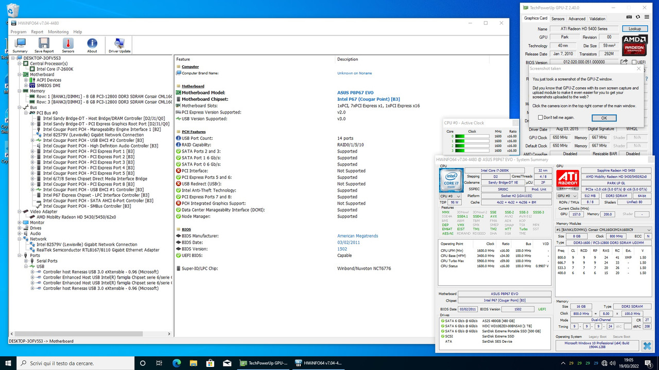Collapse the Central Processor(s) tree node
659x370 pixels.
[x=20, y=63]
